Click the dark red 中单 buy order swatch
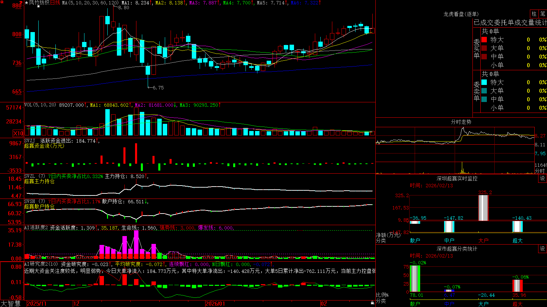Image resolution: width=547 pixels, height=307 pixels. pos(484,57)
